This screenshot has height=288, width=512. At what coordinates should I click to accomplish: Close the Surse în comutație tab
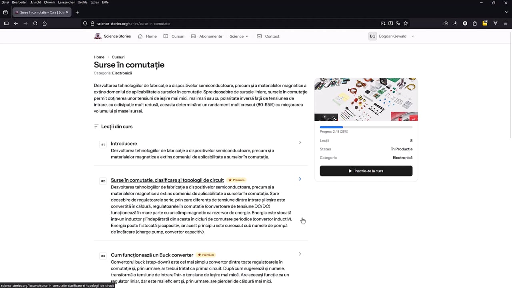click(x=67, y=12)
